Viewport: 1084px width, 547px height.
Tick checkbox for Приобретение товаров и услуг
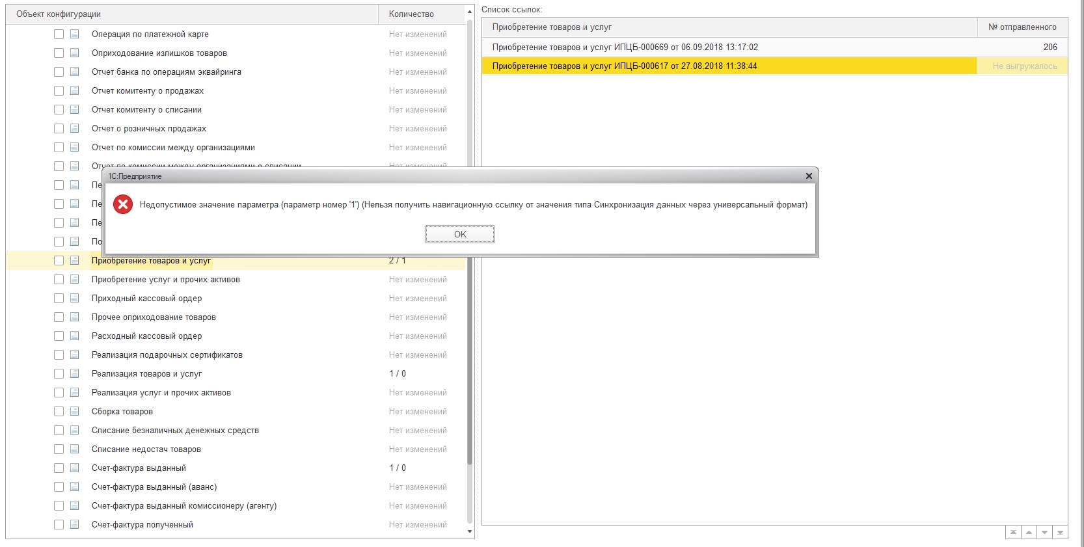(59, 260)
